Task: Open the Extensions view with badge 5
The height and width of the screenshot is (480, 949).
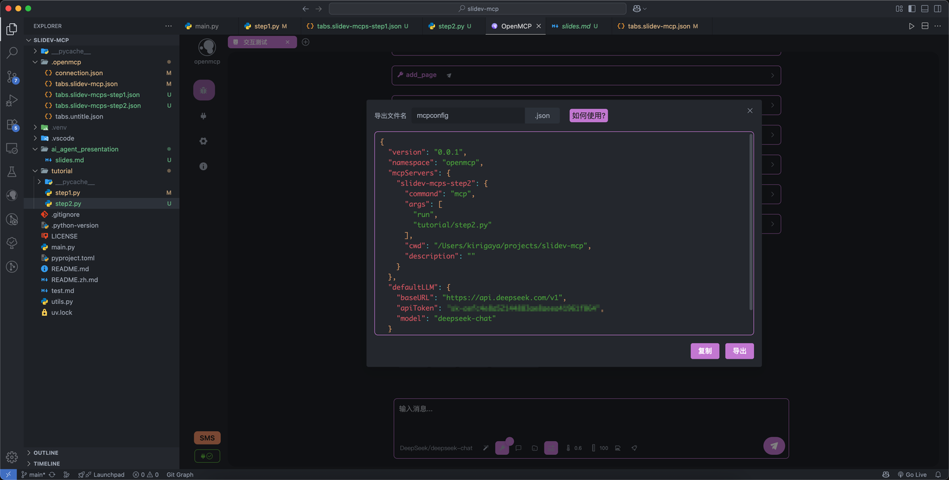Action: point(12,125)
